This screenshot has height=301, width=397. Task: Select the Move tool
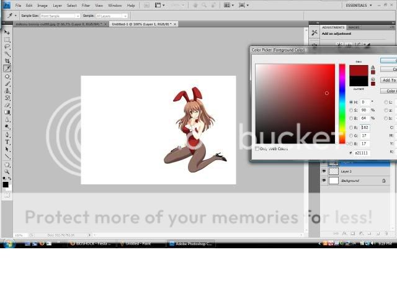(7, 32)
